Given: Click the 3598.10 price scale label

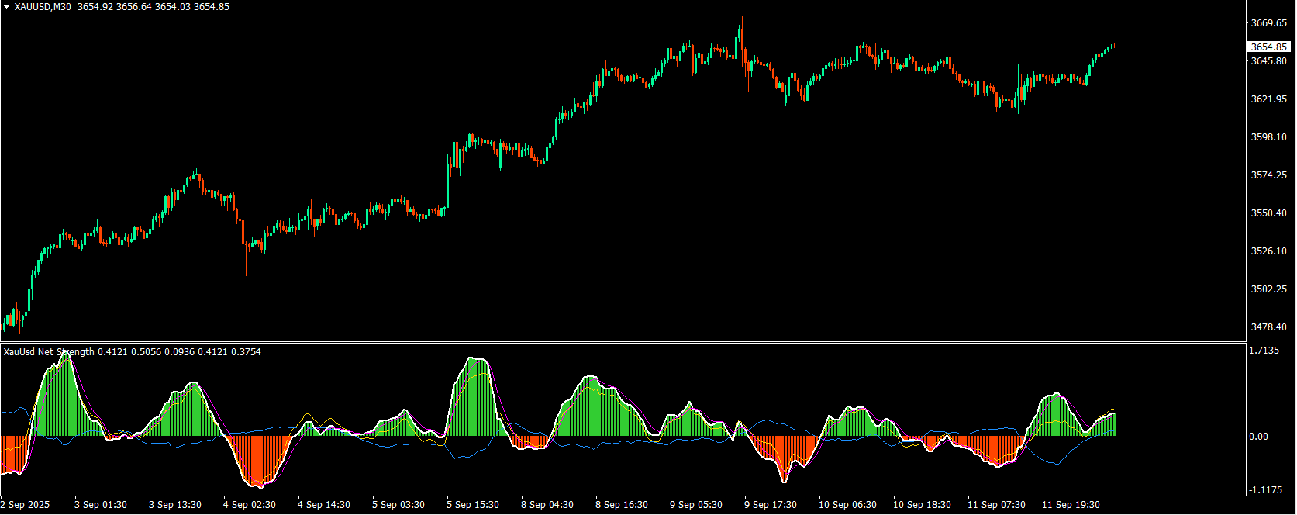Looking at the screenshot, I should [1269, 137].
